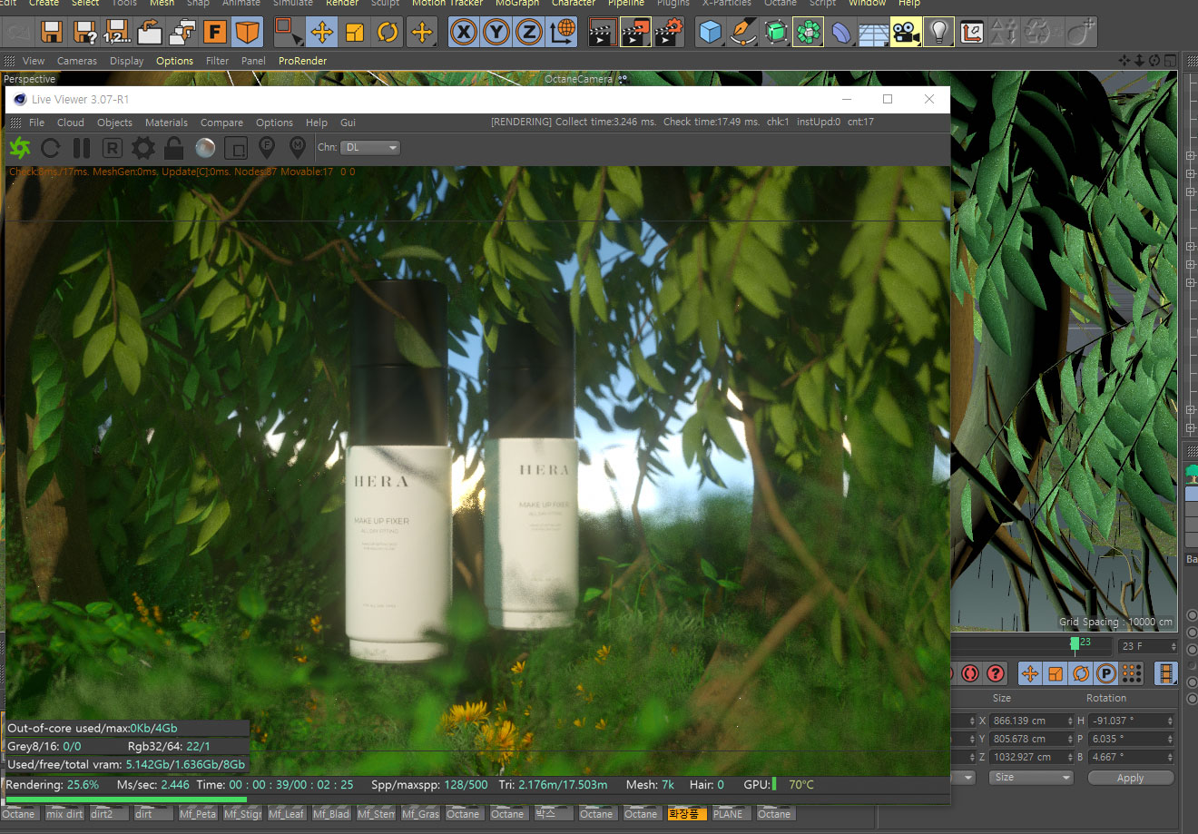The width and height of the screenshot is (1198, 834).
Task: Click Pick focus pin icon
Action: pyautogui.click(x=267, y=148)
